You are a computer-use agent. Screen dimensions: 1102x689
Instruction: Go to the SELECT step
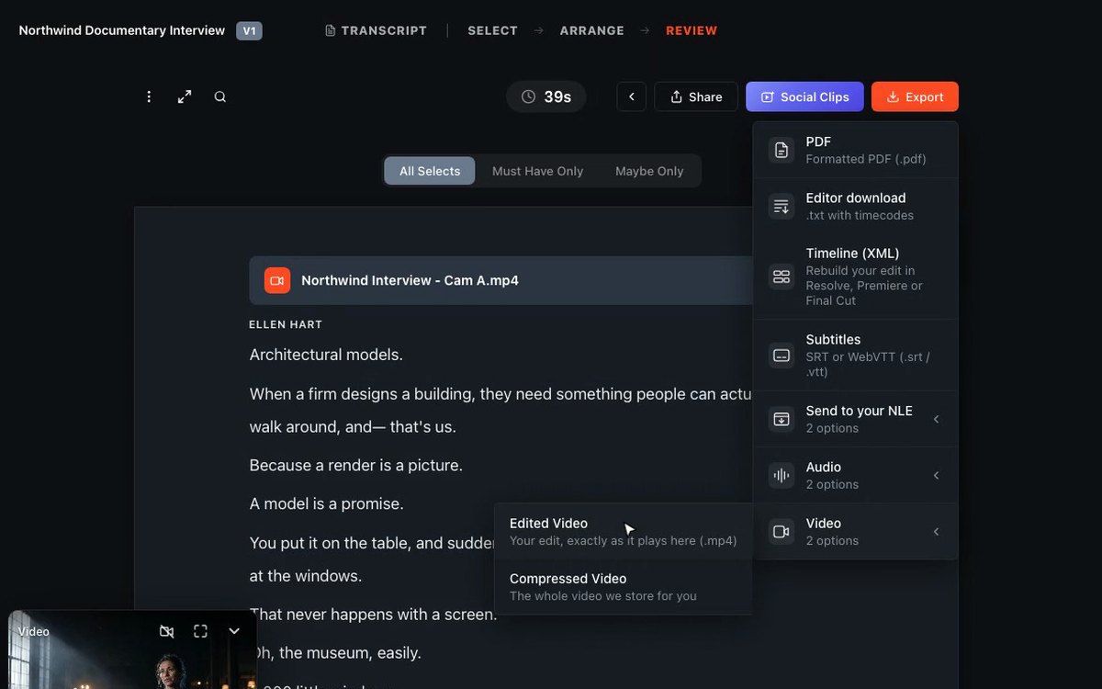pos(492,30)
